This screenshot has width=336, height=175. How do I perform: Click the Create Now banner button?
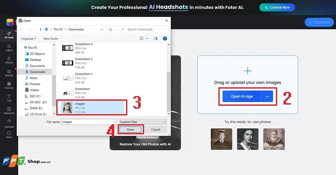coord(277,8)
